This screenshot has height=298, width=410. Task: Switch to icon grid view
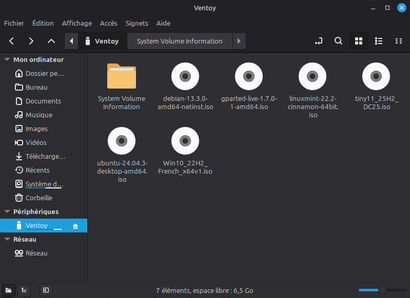tap(359, 41)
